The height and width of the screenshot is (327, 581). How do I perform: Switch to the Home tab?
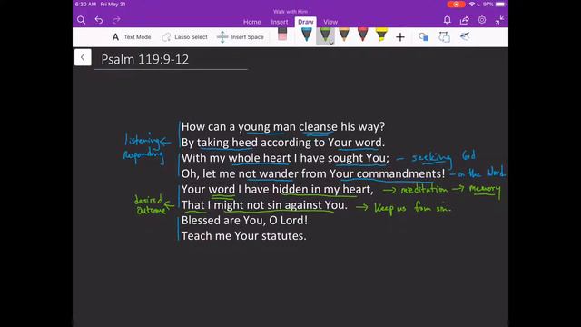252,22
